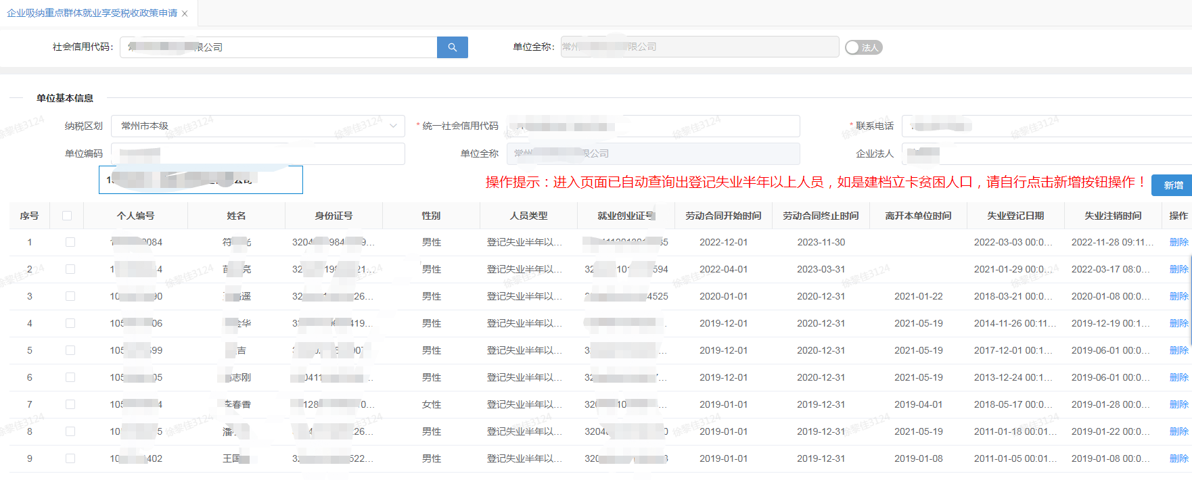The height and width of the screenshot is (501, 1192).
Task: Click the blue 新增 button
Action: point(1173,185)
